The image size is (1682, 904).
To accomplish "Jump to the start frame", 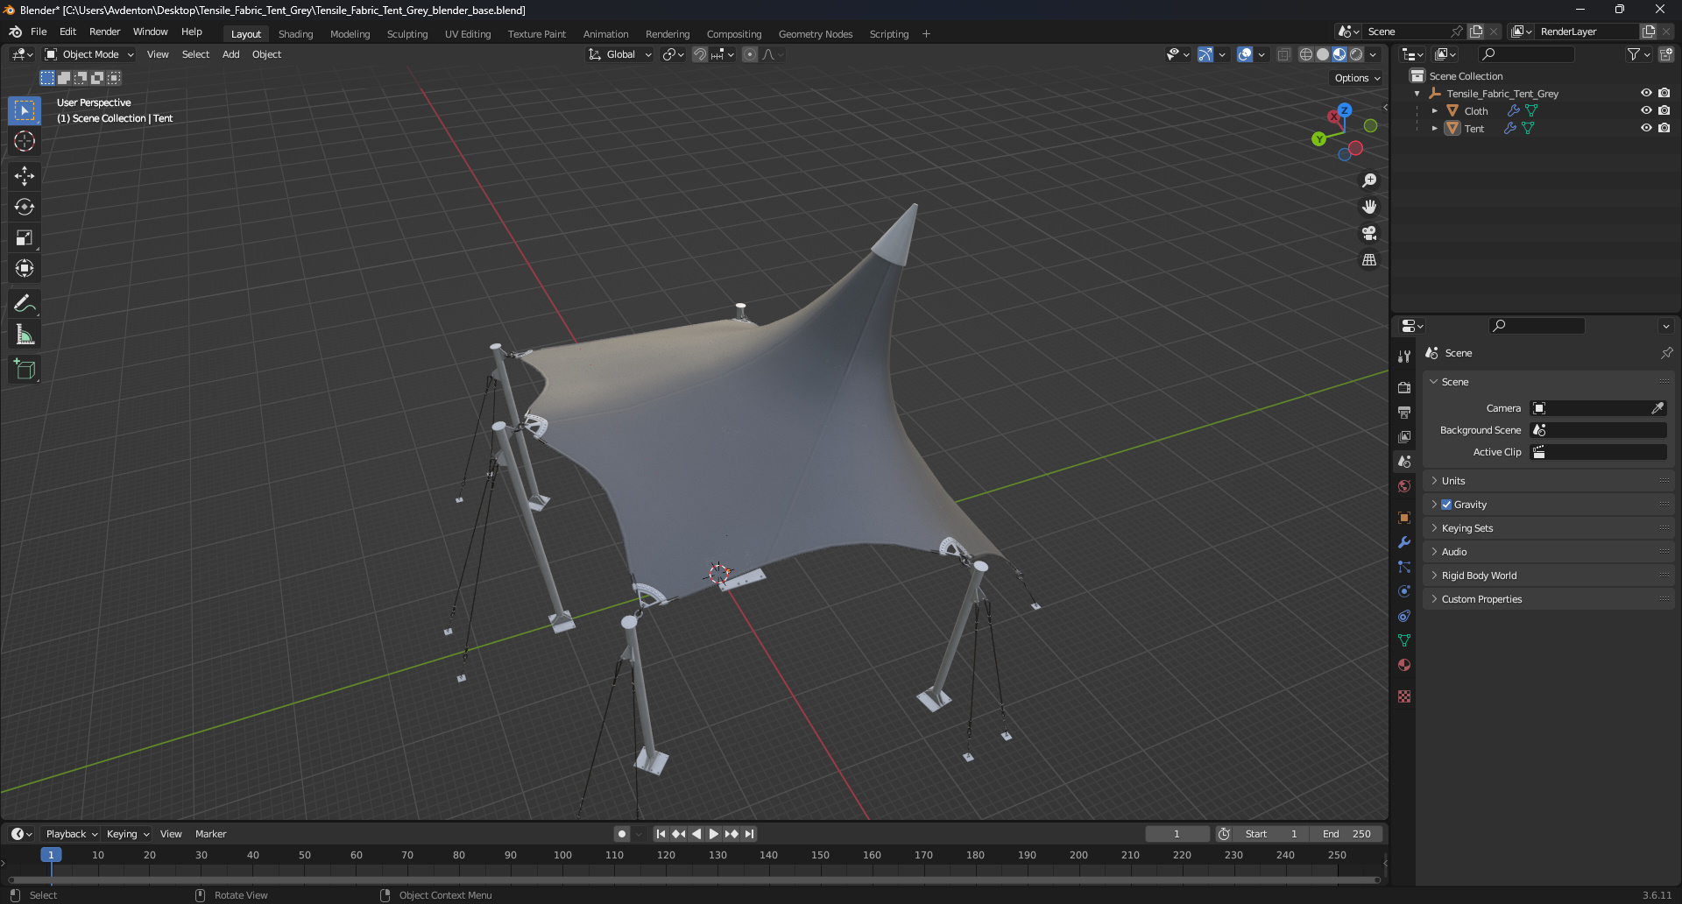I will coord(661,834).
